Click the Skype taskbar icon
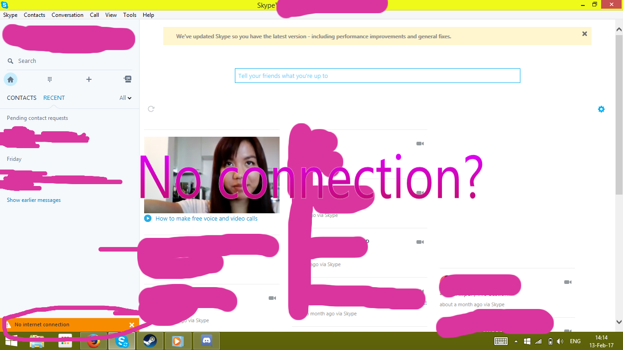The height and width of the screenshot is (350, 623). pyautogui.click(x=122, y=341)
